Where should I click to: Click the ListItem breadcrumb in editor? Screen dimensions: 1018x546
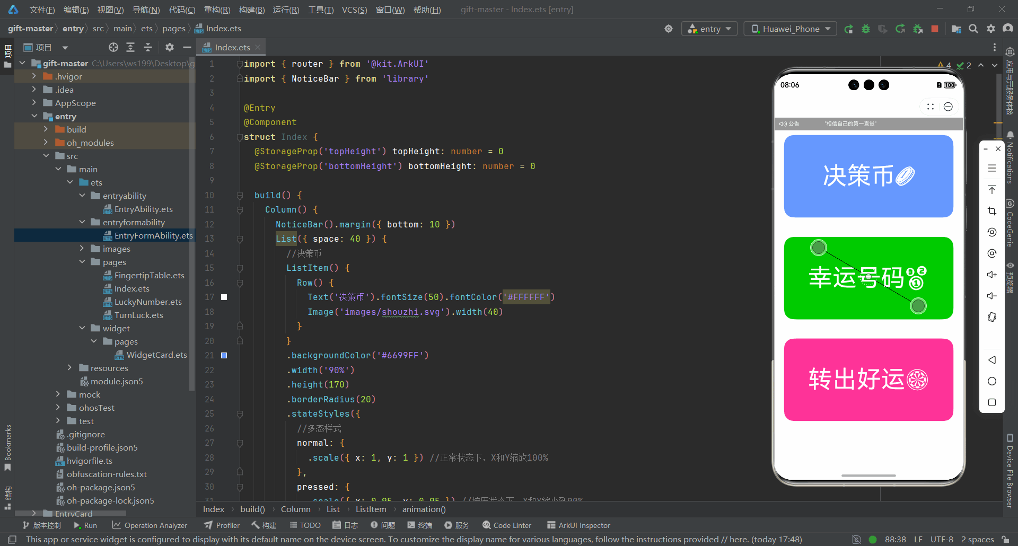click(371, 509)
